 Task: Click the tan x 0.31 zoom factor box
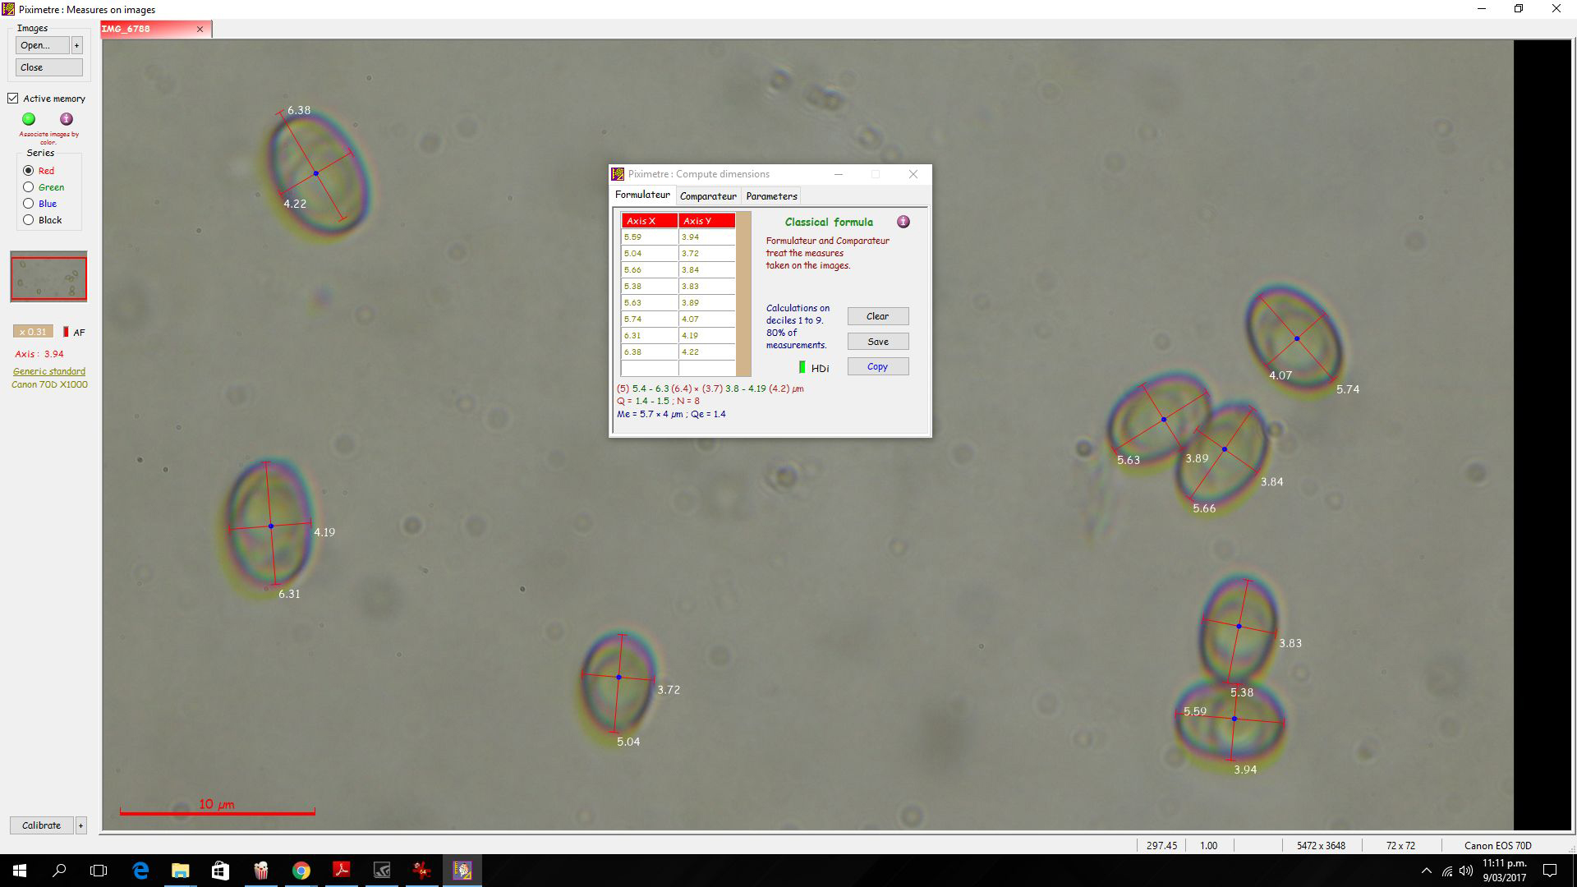pos(34,332)
